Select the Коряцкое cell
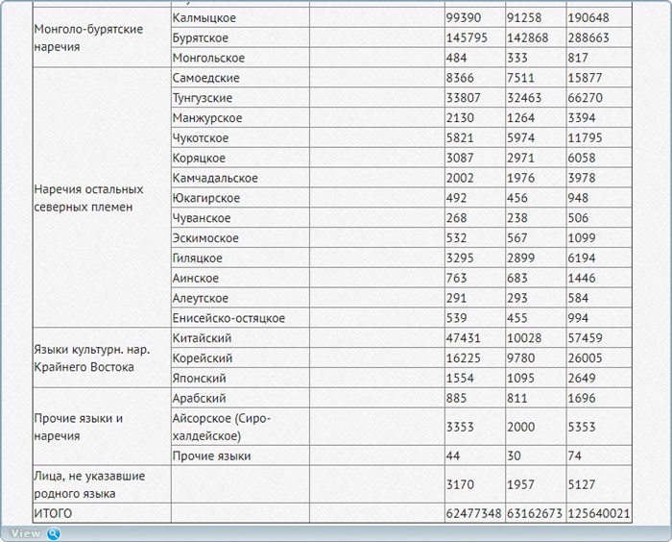The image size is (672, 542). pos(240,158)
